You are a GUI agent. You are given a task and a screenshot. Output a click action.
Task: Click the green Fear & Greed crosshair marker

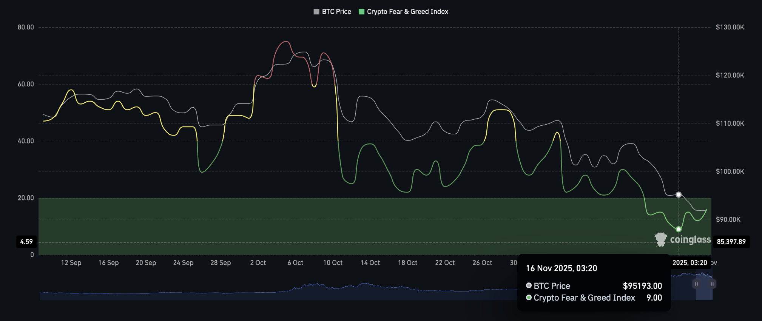coord(679,229)
